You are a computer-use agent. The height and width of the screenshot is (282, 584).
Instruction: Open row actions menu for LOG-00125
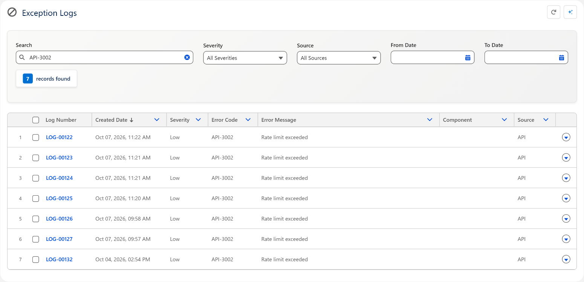[566, 198]
